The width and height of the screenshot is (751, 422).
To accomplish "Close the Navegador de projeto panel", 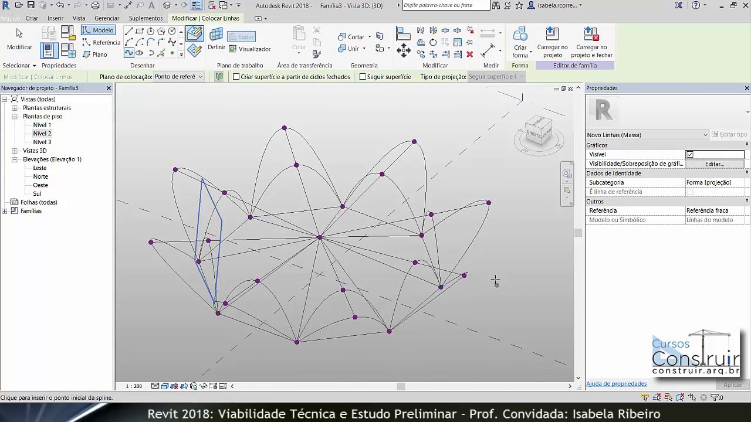I will pos(109,88).
